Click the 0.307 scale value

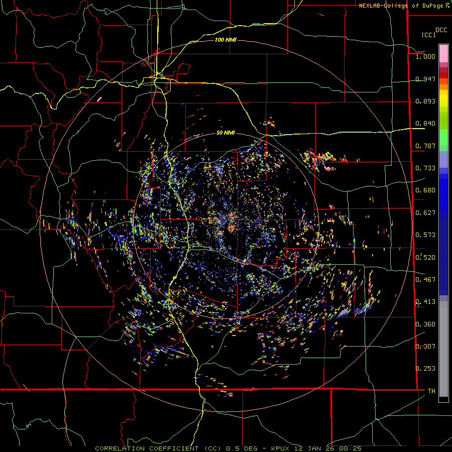pyautogui.click(x=425, y=347)
